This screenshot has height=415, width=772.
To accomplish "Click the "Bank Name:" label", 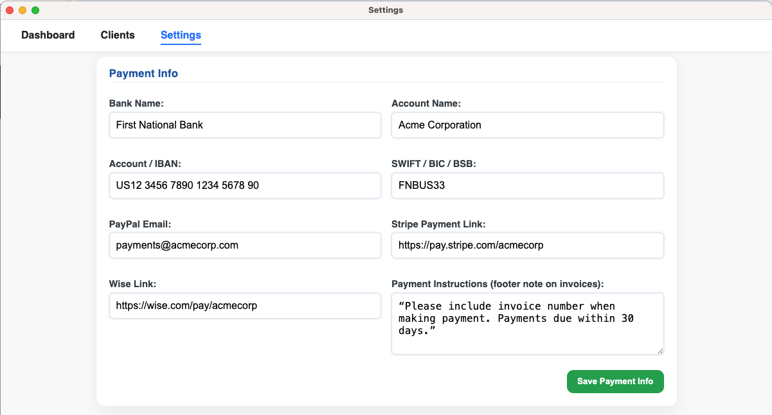I will 136,103.
